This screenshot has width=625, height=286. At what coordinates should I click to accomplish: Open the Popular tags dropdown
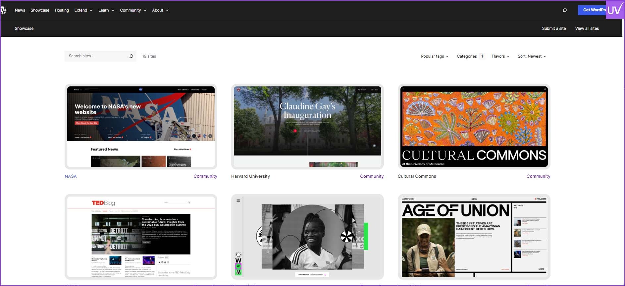click(x=435, y=56)
